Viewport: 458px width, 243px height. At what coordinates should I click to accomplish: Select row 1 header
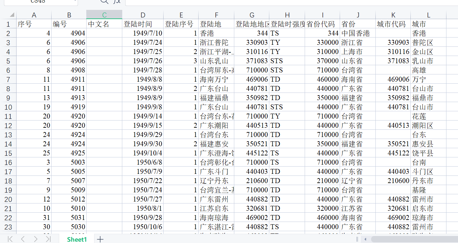[8, 24]
